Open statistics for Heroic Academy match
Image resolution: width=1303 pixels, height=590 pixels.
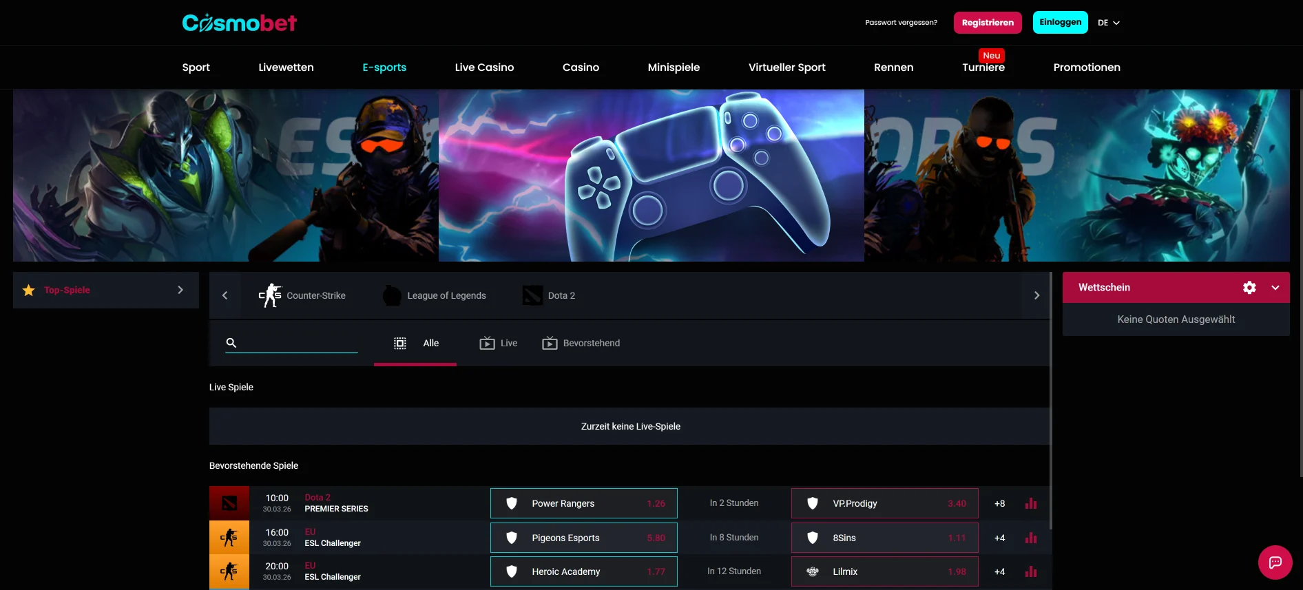pyautogui.click(x=1030, y=571)
